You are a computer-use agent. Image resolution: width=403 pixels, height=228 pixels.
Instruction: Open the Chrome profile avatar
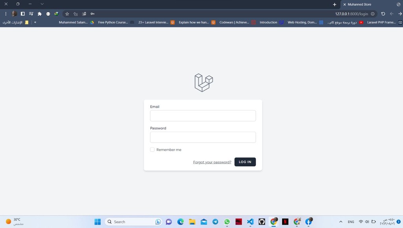(15, 14)
